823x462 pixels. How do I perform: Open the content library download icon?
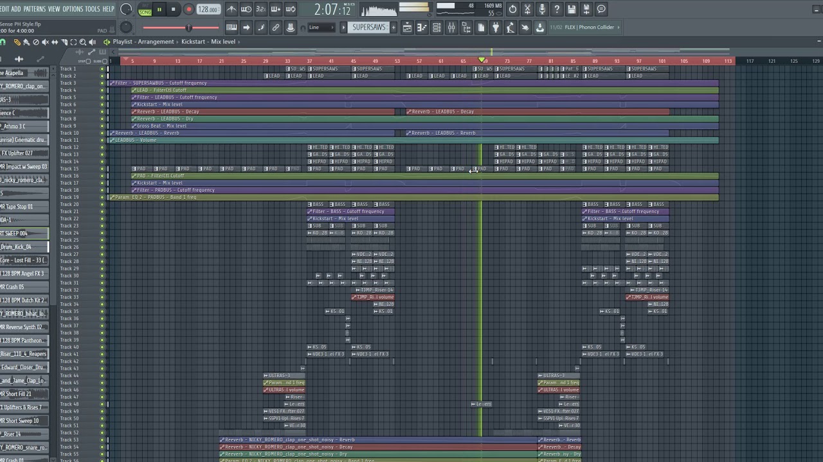point(540,27)
